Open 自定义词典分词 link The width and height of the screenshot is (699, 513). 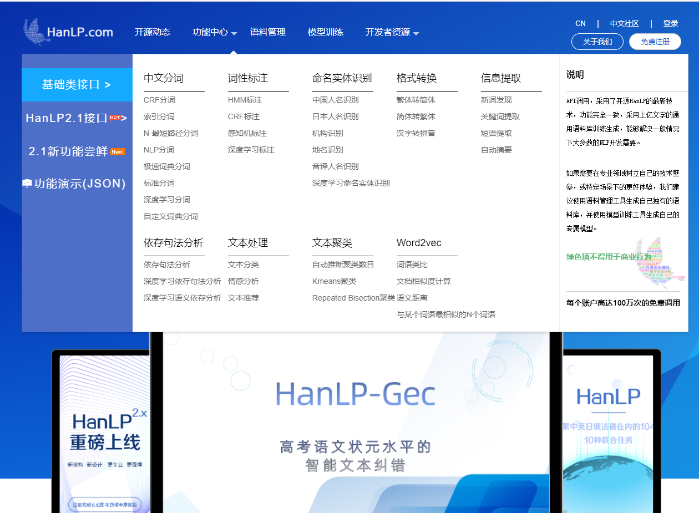pyautogui.click(x=171, y=216)
